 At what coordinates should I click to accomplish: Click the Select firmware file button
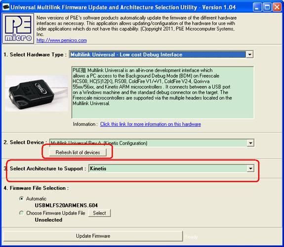click(x=99, y=213)
